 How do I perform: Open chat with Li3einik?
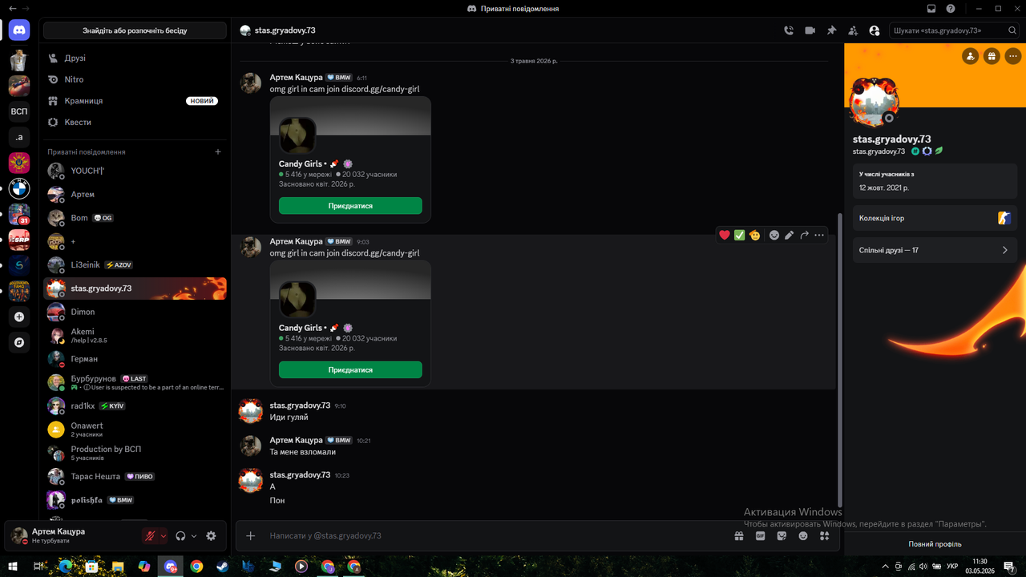135,264
